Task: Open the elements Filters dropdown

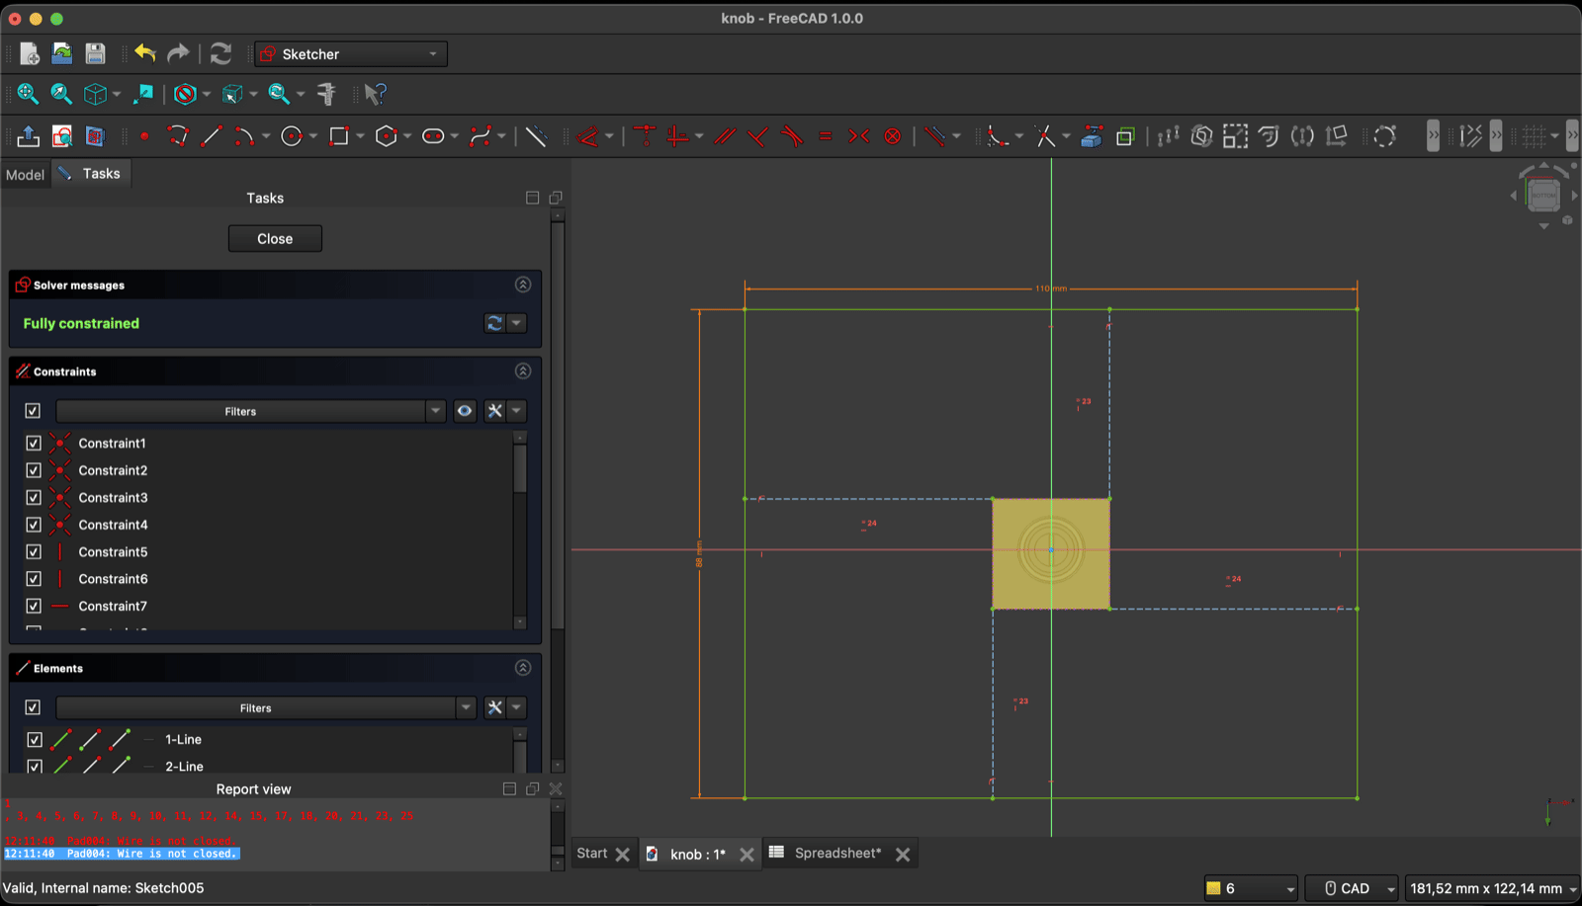Action: [x=266, y=707]
